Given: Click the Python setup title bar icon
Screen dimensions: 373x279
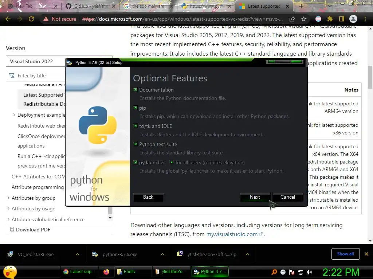Looking at the screenshot, I should coord(70,62).
